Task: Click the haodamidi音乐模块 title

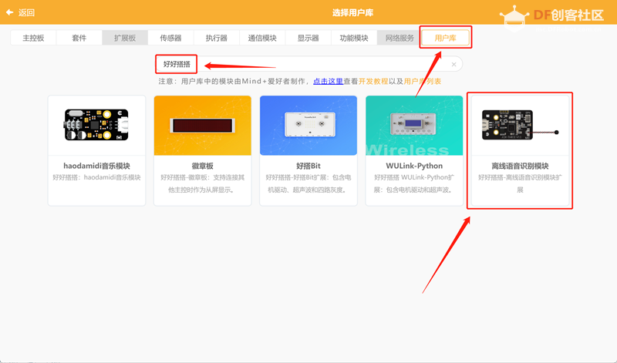Action: click(97, 166)
